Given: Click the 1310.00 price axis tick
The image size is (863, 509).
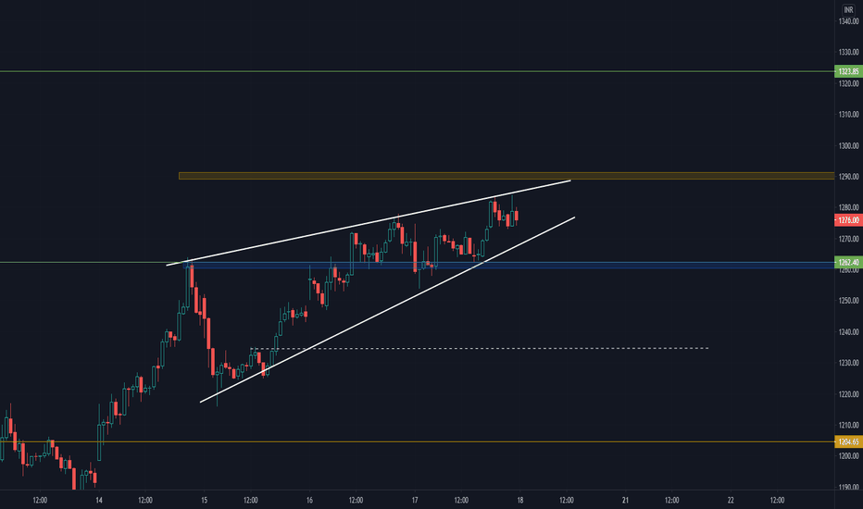Looking at the screenshot, I should (x=848, y=115).
